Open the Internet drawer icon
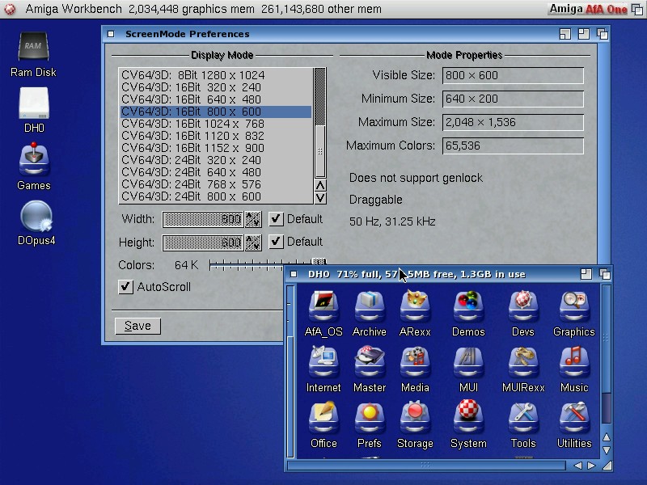 click(323, 363)
